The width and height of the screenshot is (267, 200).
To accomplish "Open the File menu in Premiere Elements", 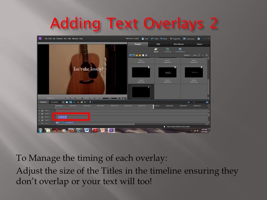I will (x=46, y=39).
